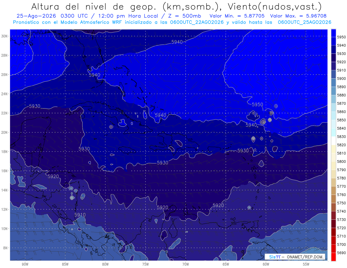This screenshot has width=347, height=268.
Task: Click the 'Pronóstico con el Modelo Atmósferico WRF' line
Action: coord(172,22)
